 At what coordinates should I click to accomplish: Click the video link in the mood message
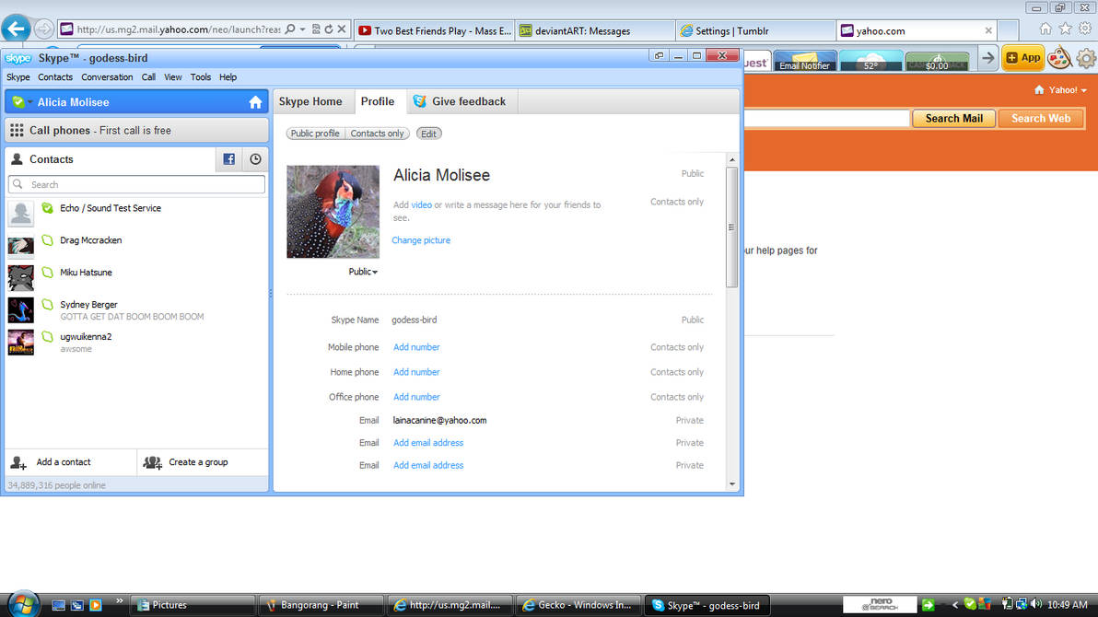click(422, 204)
